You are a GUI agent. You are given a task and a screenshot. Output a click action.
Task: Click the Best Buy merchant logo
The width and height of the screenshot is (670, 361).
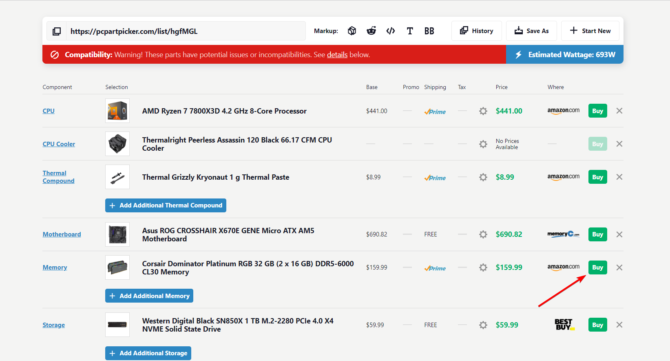pyautogui.click(x=565, y=325)
